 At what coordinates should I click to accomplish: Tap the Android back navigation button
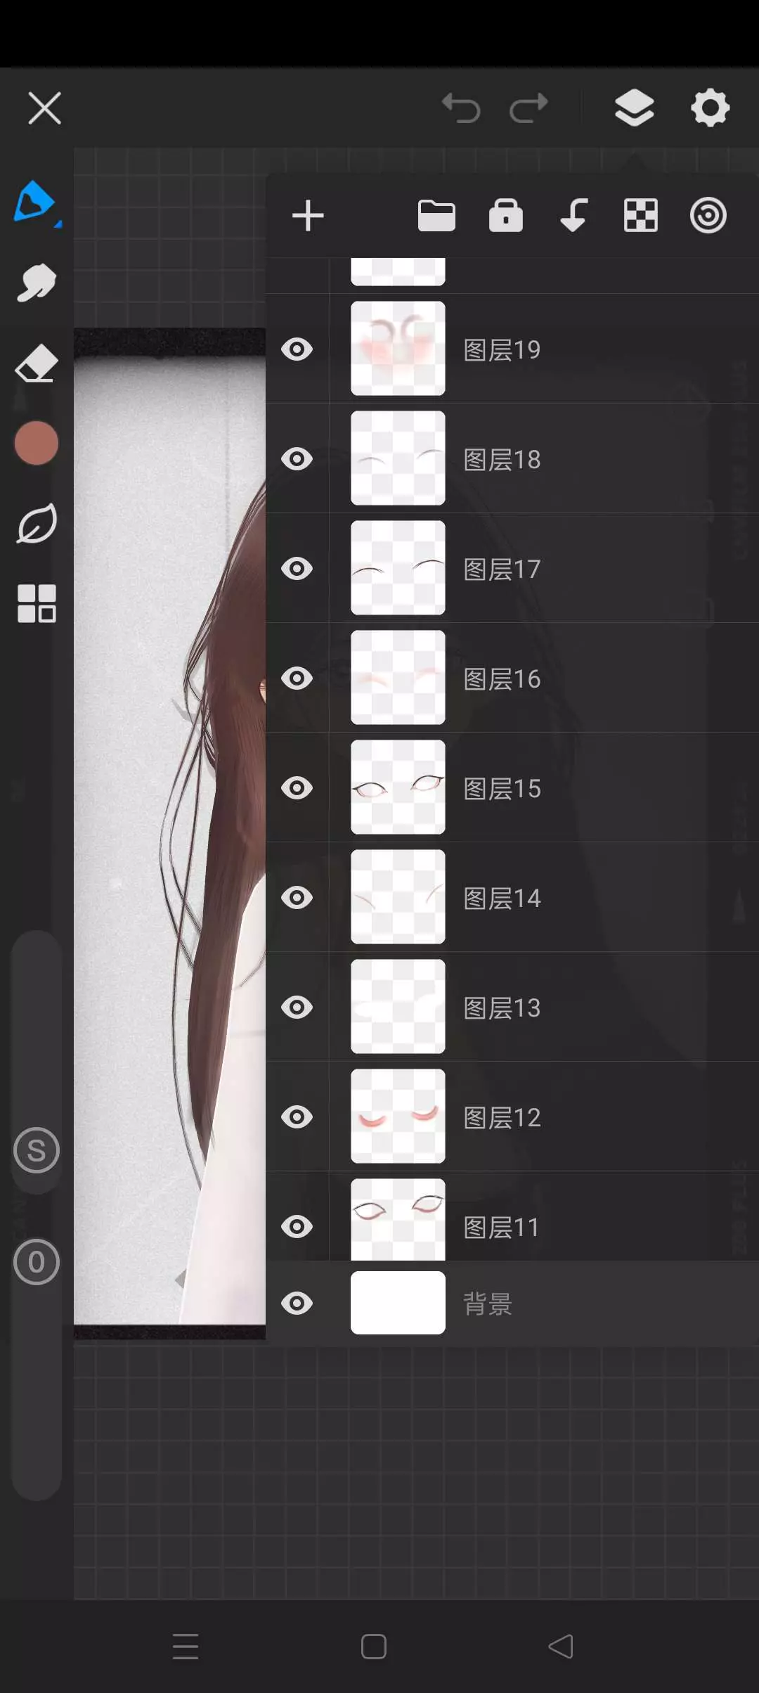(x=561, y=1647)
